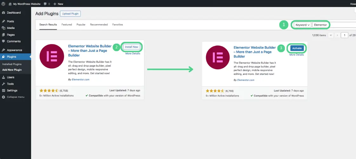The image size is (356, 159).
Task: Click Install Now for Elementor
Action: [x=132, y=47]
